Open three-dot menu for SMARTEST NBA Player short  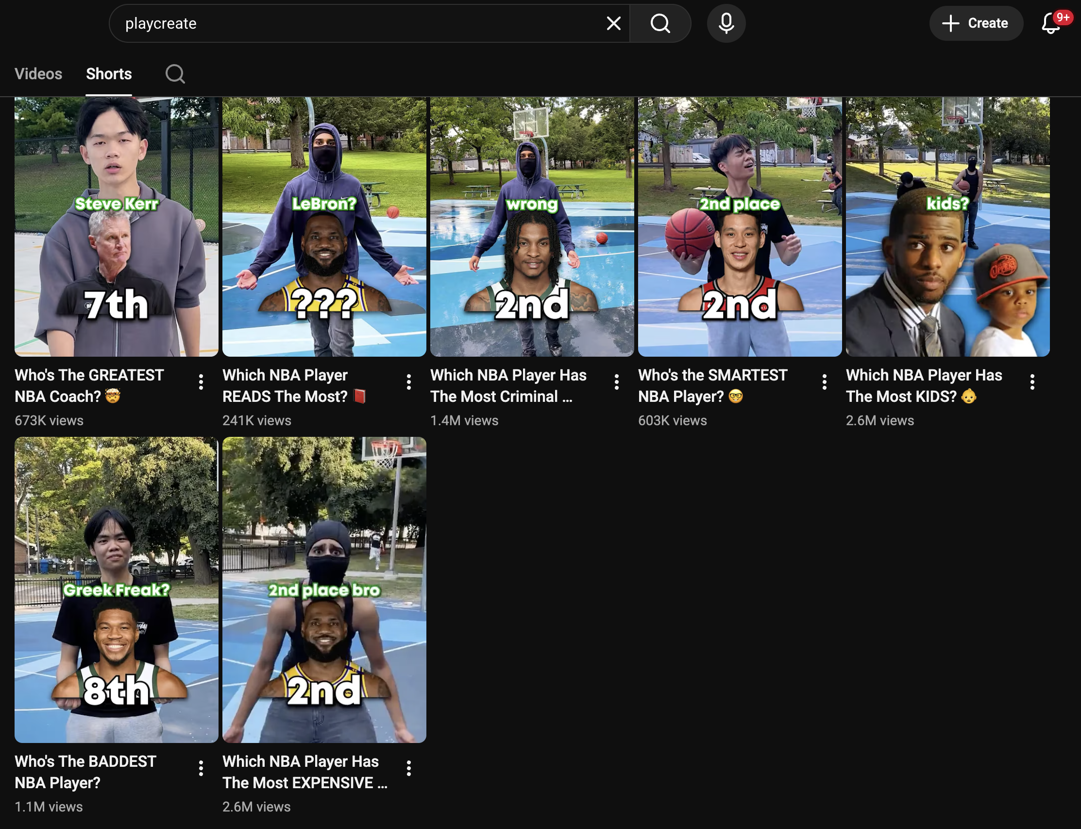[824, 382]
